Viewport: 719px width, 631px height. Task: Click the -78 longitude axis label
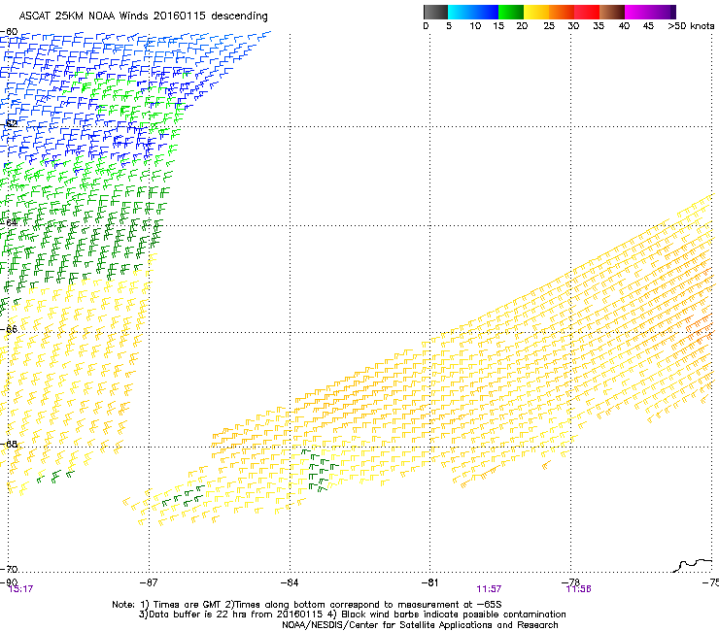click(x=570, y=581)
